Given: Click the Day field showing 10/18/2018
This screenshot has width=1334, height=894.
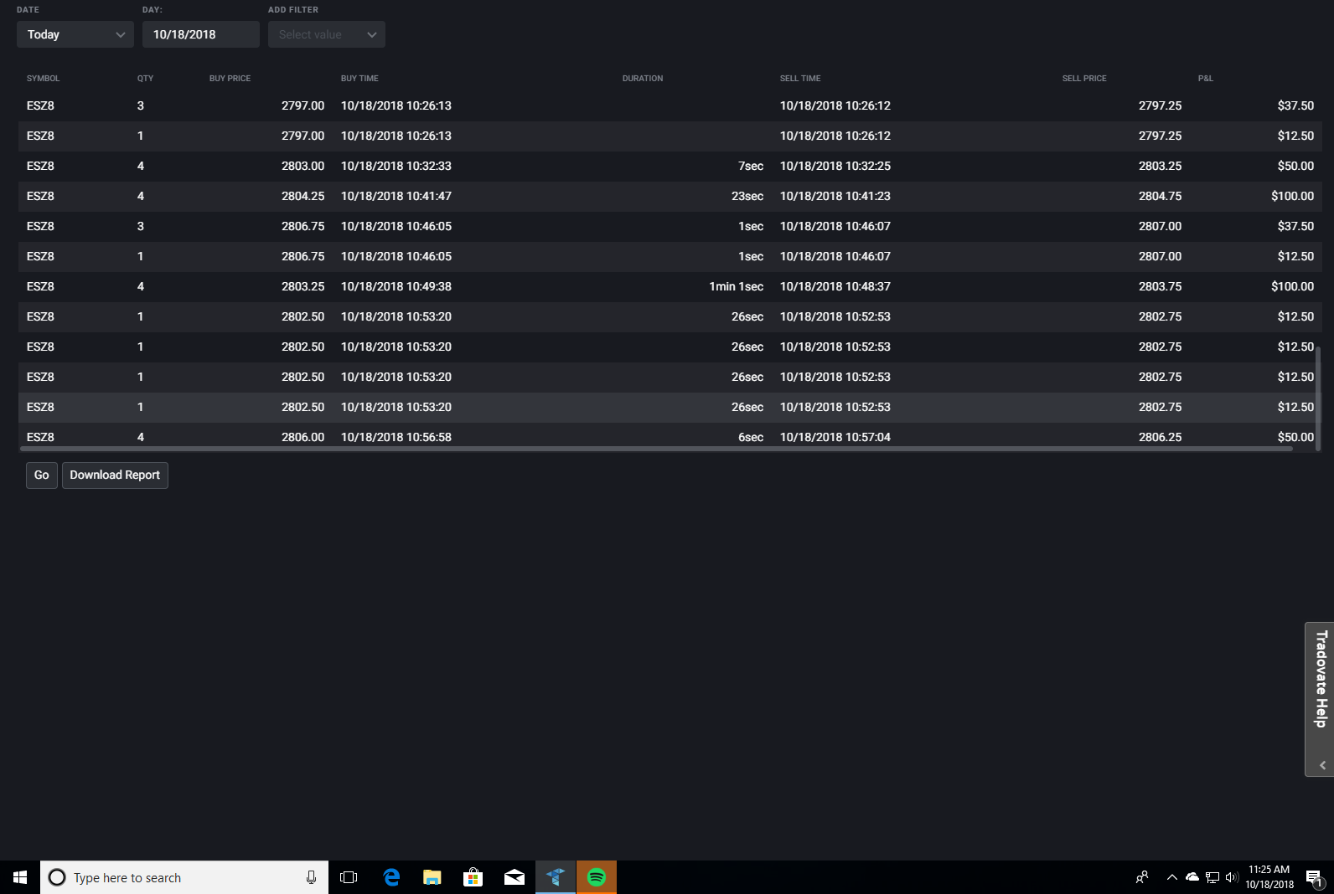Looking at the screenshot, I should 201,34.
